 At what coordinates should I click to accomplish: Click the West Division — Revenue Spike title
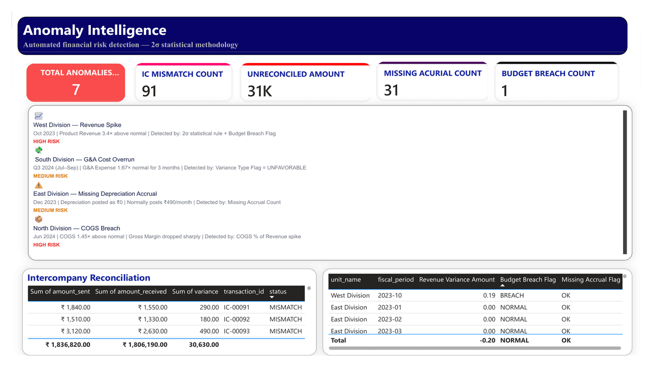point(77,125)
